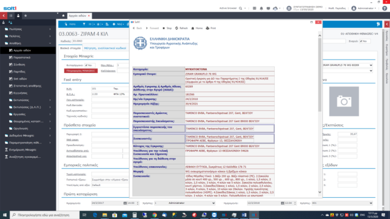Go Back in the Soft1 browser popup

(x=137, y=28)
